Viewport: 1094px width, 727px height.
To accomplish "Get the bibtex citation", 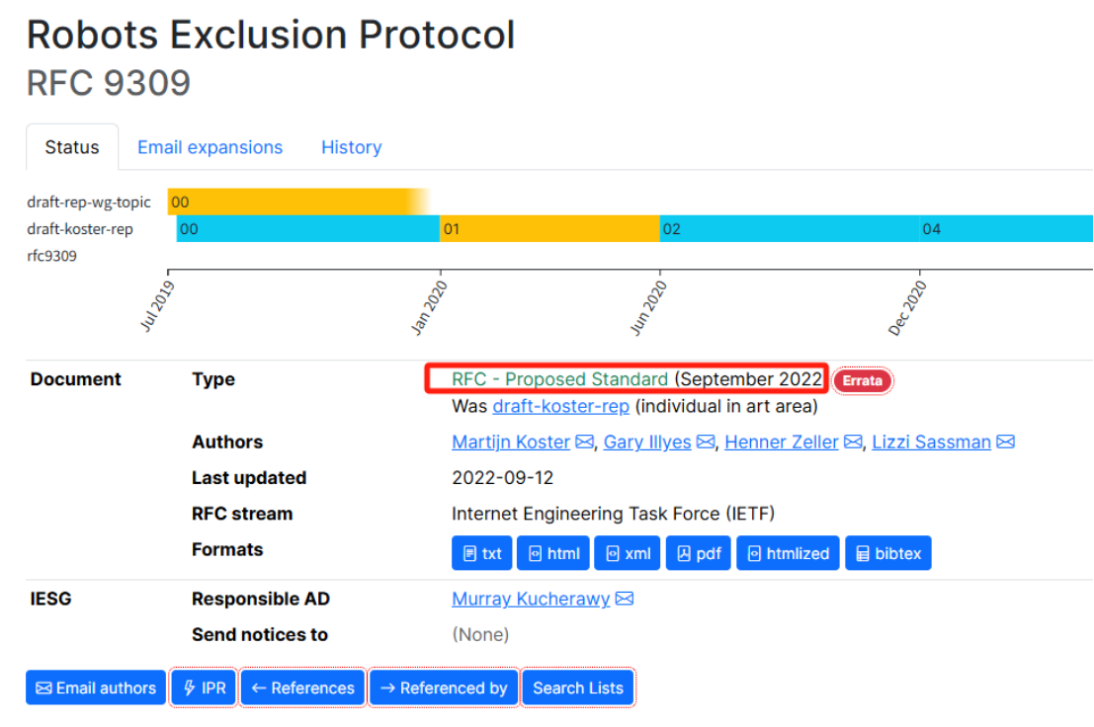I will (887, 553).
